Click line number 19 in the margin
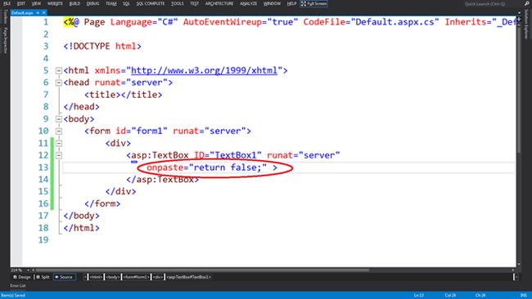Screen dimensions: 532x299 [x=43, y=240]
